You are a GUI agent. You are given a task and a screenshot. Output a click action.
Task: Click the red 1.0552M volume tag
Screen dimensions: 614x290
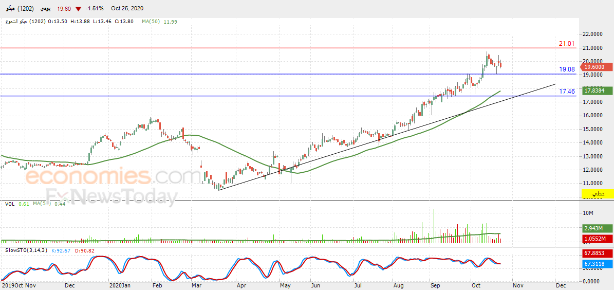(597, 238)
